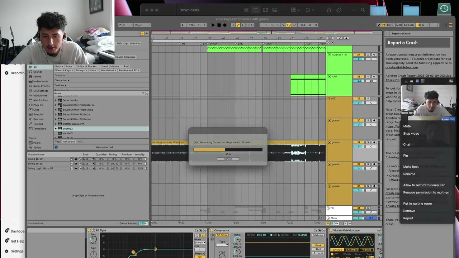Viewport: 459px width, 258px height.
Task: Open Audio Effects browser category
Action: coord(41,86)
